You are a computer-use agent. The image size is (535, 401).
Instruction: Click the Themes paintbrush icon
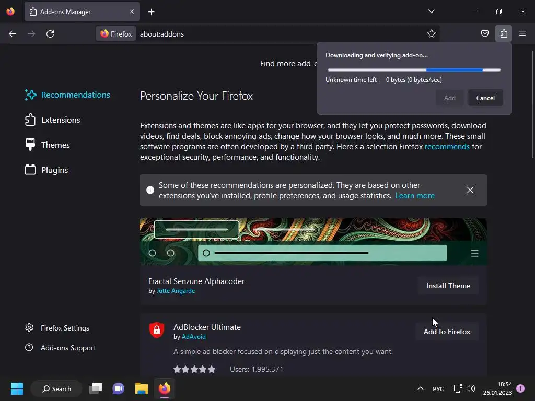[x=30, y=145]
